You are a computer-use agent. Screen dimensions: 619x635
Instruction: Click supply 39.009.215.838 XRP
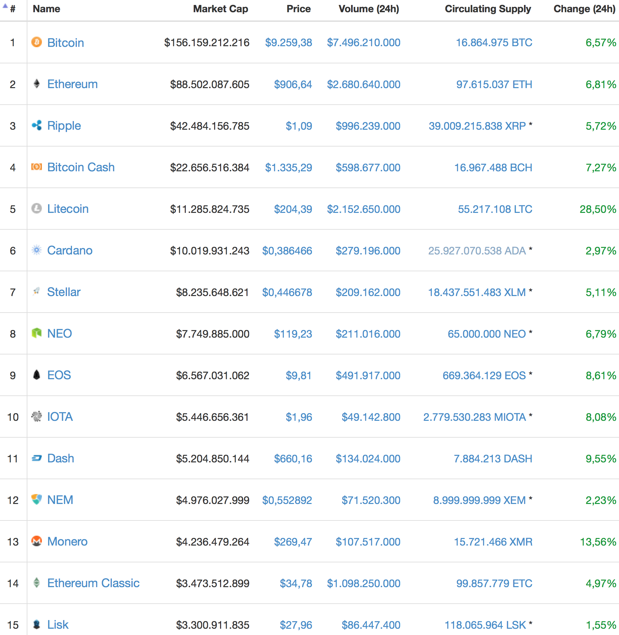point(477,126)
